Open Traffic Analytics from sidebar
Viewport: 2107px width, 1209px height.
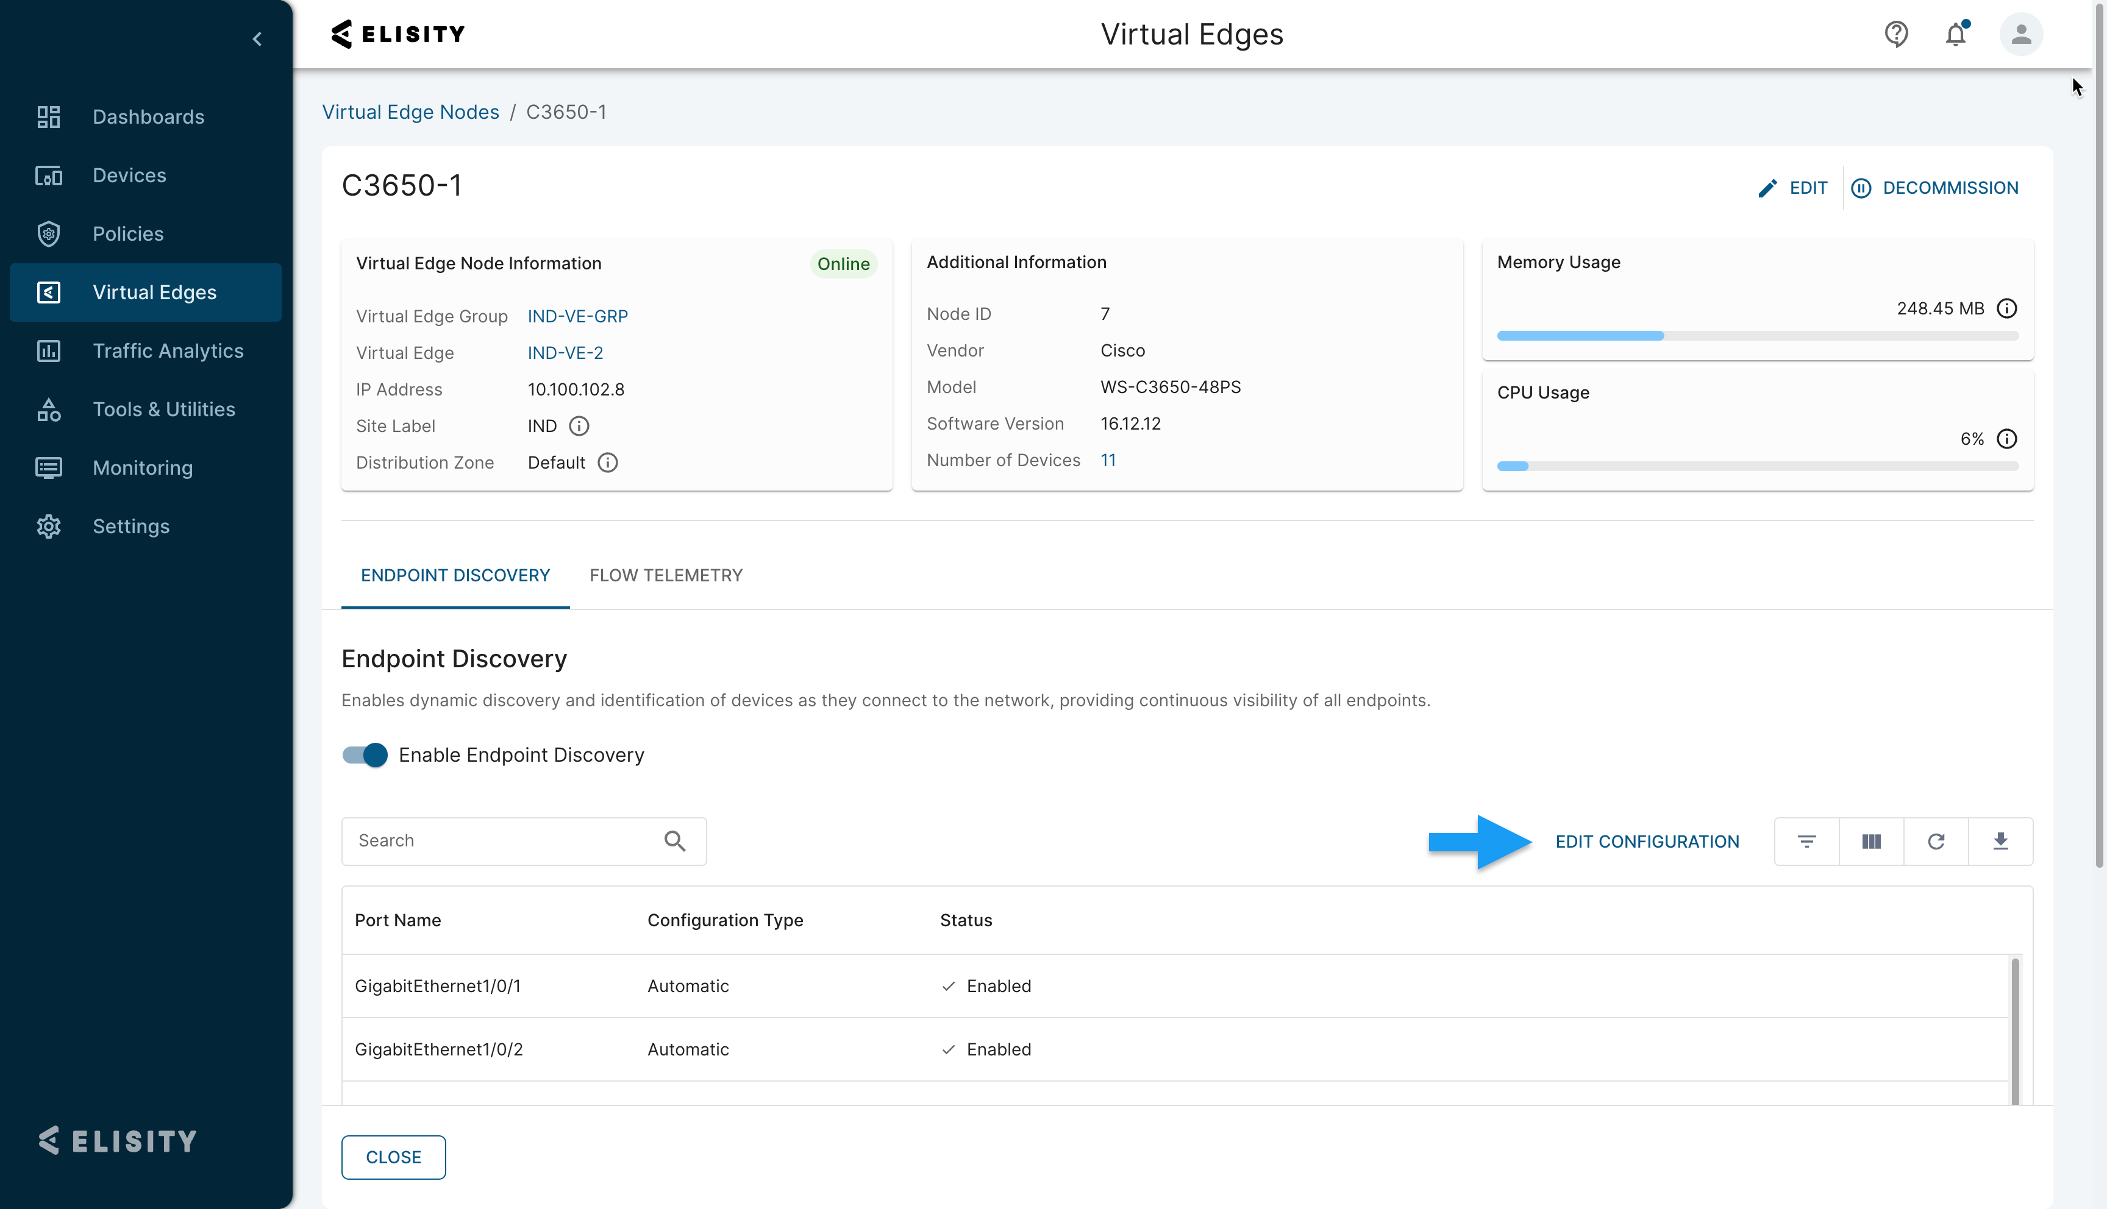point(168,350)
